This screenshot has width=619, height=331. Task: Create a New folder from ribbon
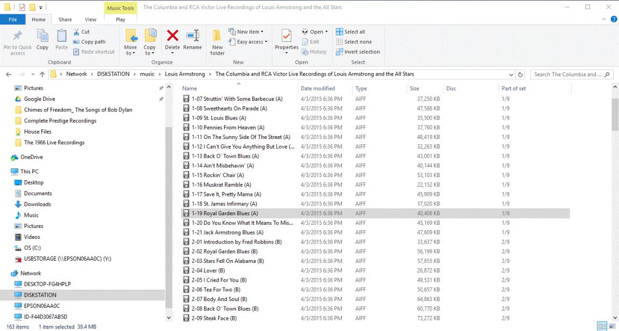click(x=217, y=42)
